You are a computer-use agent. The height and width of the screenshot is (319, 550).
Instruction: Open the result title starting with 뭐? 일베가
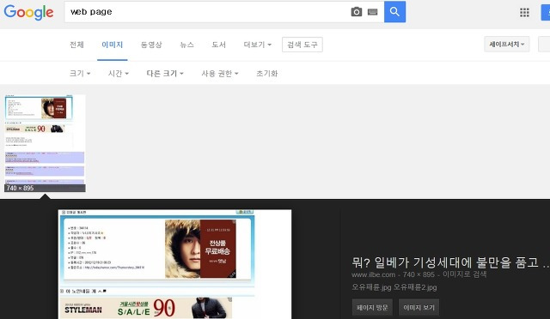click(x=450, y=262)
